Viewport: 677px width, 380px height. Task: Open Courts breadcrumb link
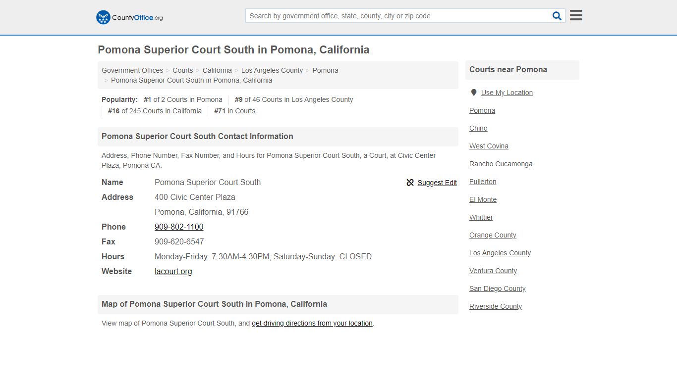point(183,70)
